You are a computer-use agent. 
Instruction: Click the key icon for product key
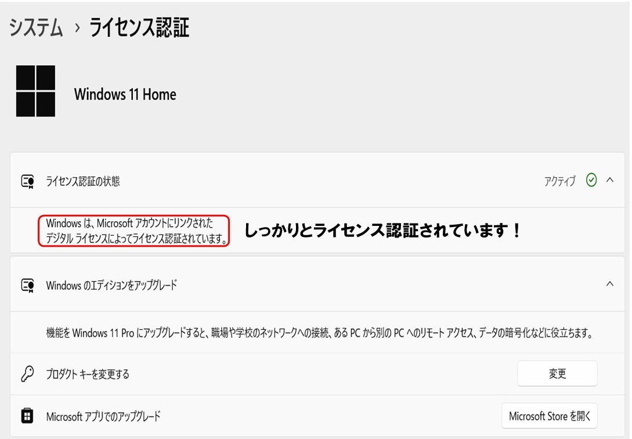click(27, 374)
